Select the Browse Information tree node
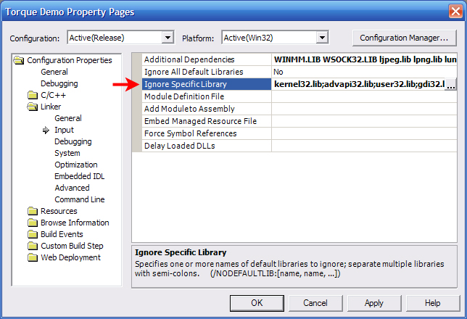 pos(75,223)
